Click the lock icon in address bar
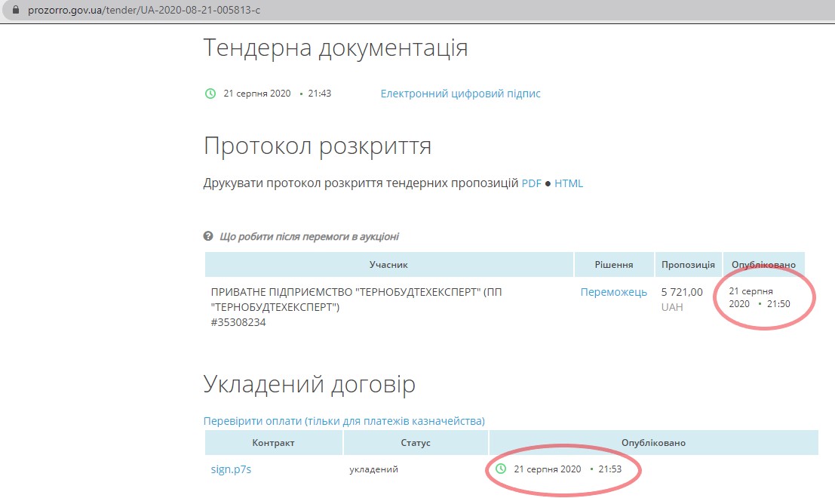 15,10
